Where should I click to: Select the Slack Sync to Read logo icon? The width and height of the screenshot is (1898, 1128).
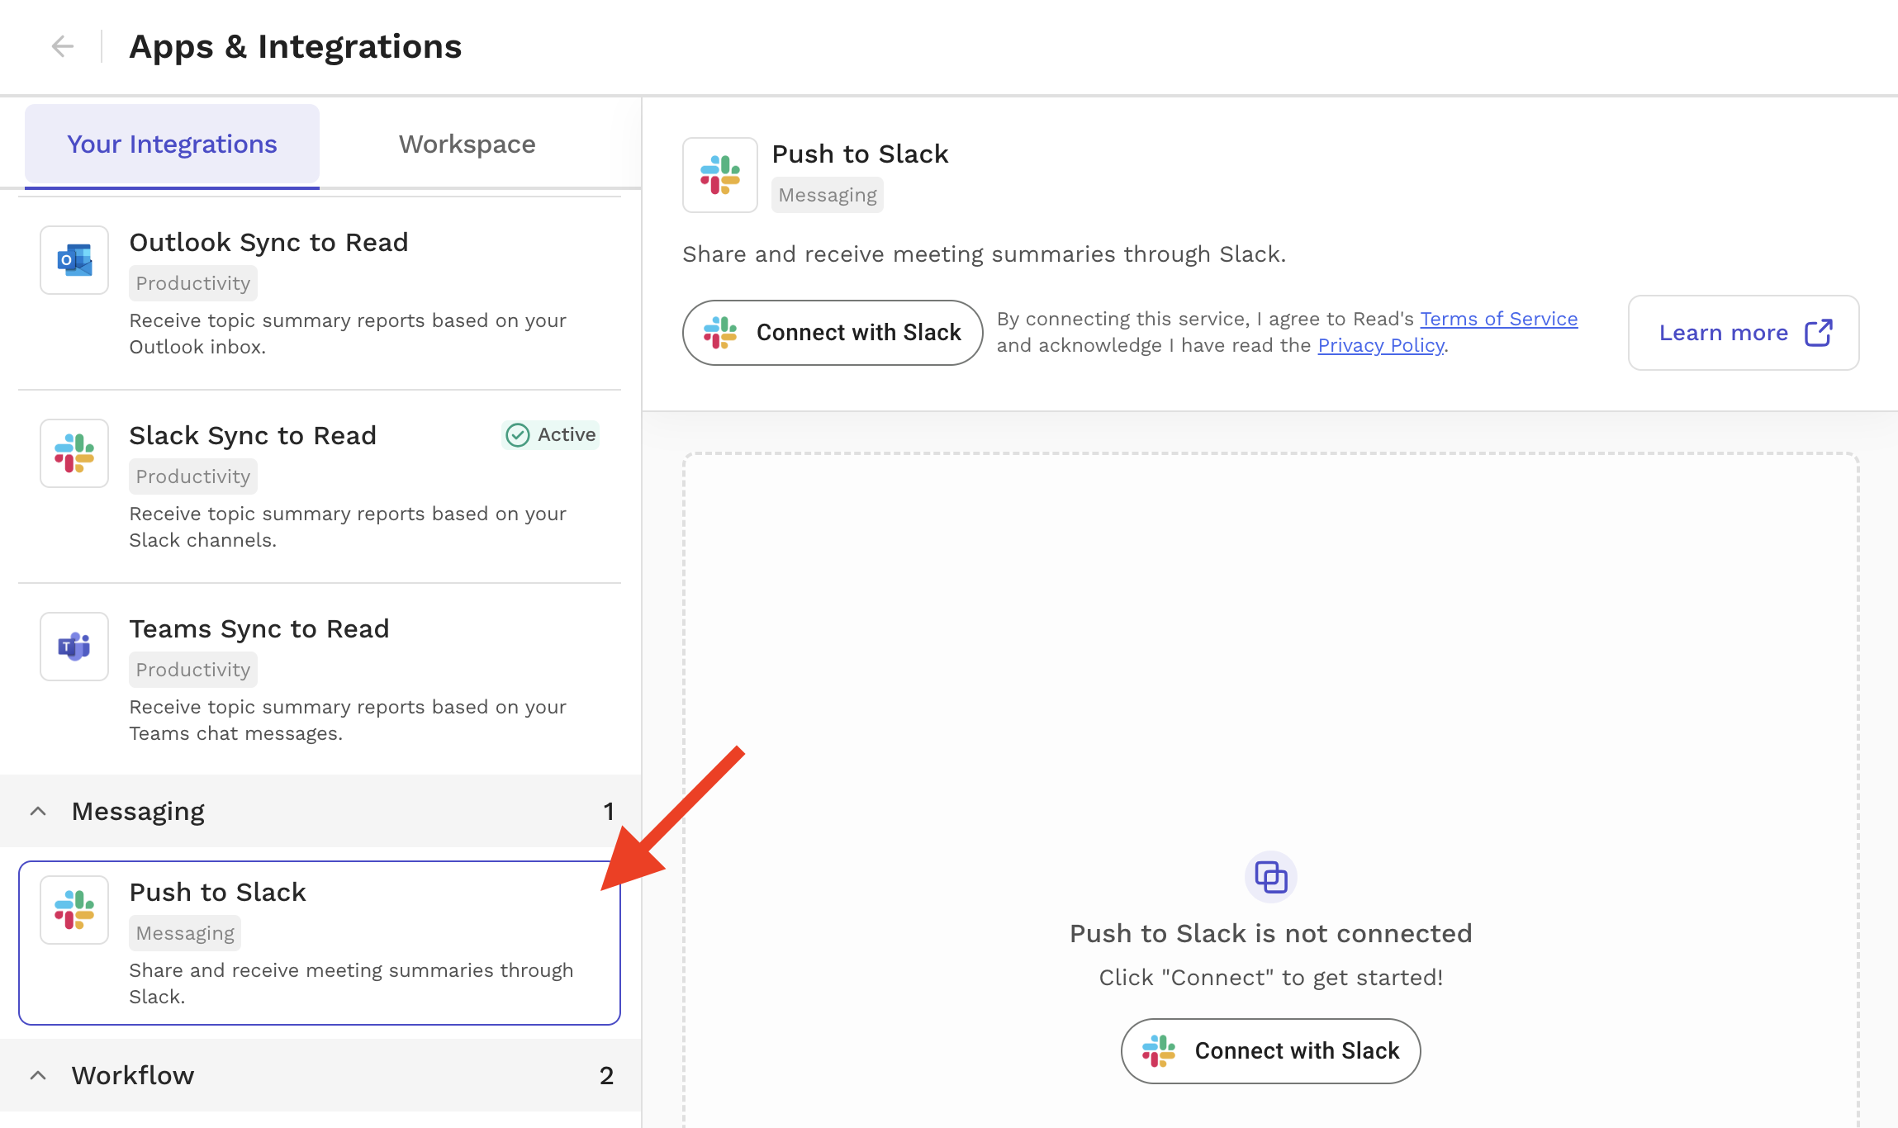74,453
